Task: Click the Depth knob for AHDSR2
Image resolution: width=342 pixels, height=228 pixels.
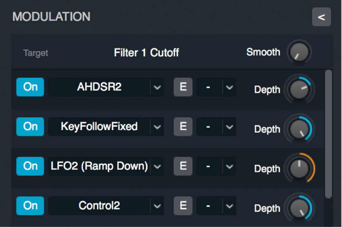Action: tap(299, 90)
